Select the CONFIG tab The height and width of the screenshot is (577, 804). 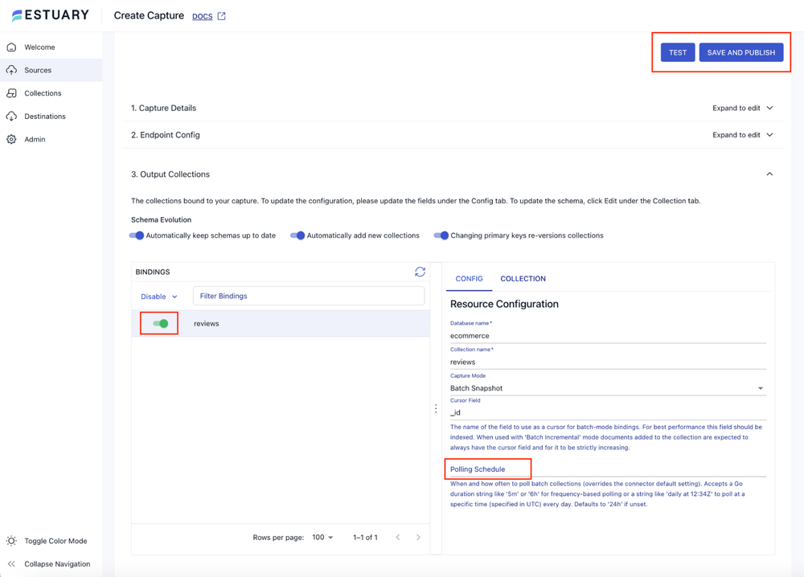469,279
